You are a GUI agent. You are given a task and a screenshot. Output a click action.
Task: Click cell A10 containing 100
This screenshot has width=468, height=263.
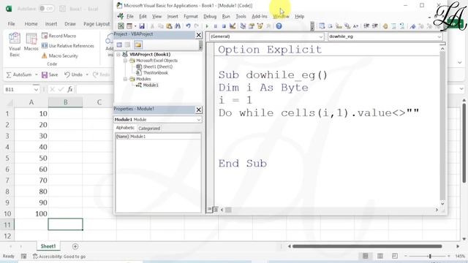pos(31,213)
